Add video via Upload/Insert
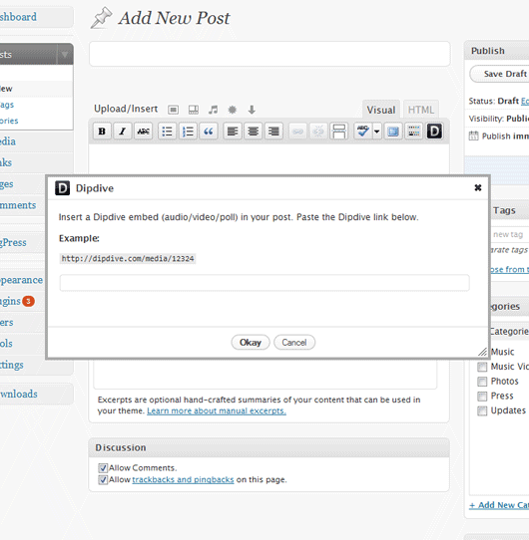 coord(194,110)
